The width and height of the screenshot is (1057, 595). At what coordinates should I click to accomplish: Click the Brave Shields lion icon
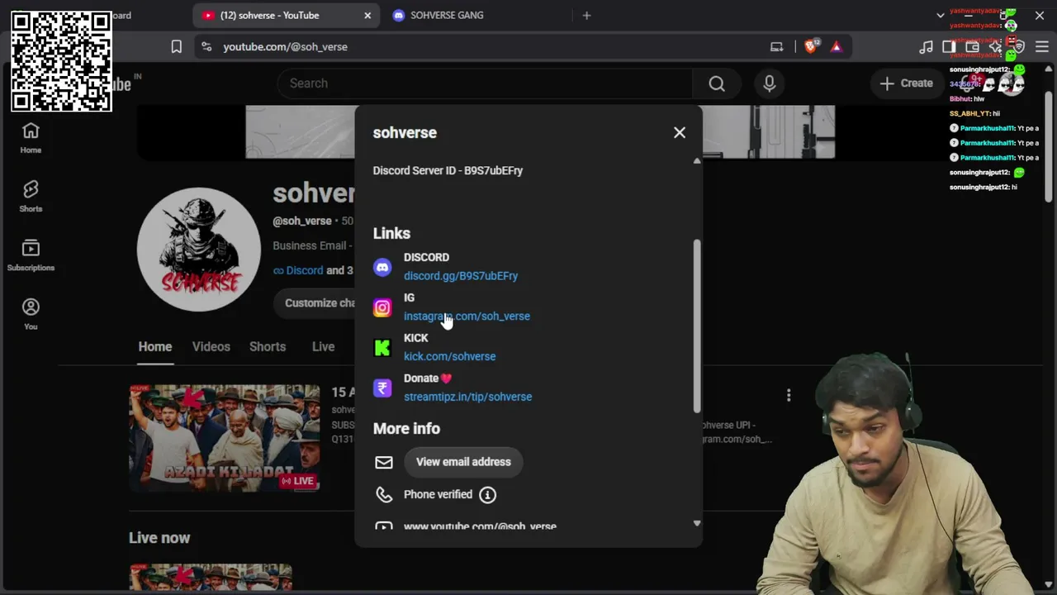tap(811, 47)
